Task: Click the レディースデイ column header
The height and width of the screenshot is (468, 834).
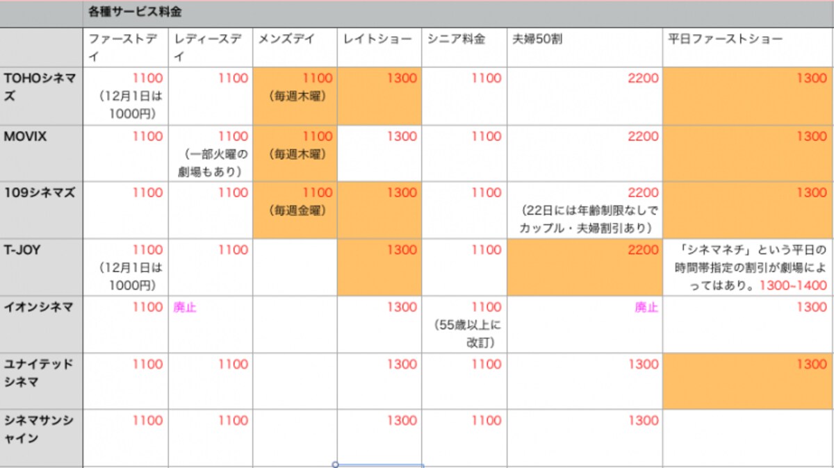Action: coord(211,48)
